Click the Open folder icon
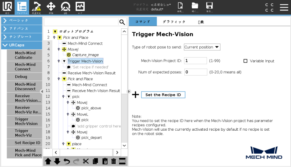The image size is (291, 167). click(x=195, y=7)
